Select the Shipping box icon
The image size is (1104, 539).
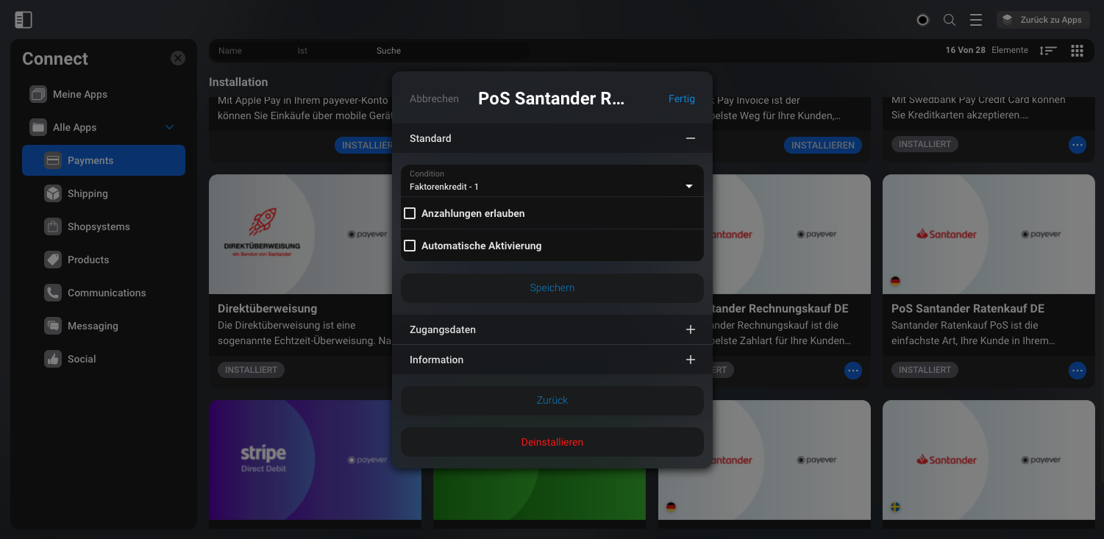coord(52,193)
